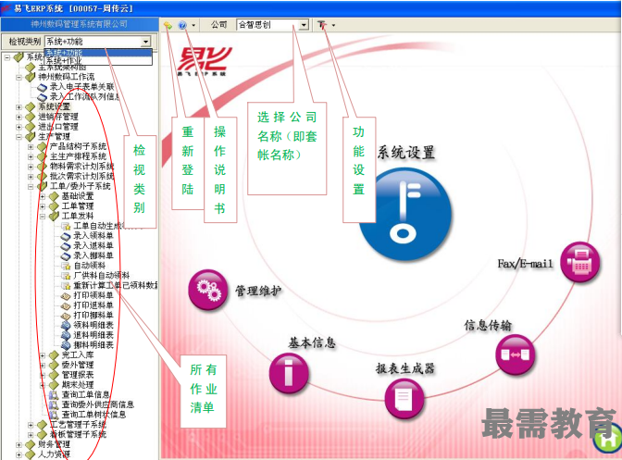Expand the 财务管理 tree node
This screenshot has height=460, width=622.
tap(19, 444)
